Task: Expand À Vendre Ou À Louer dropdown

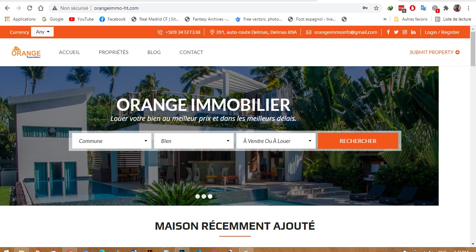Action: point(276,141)
